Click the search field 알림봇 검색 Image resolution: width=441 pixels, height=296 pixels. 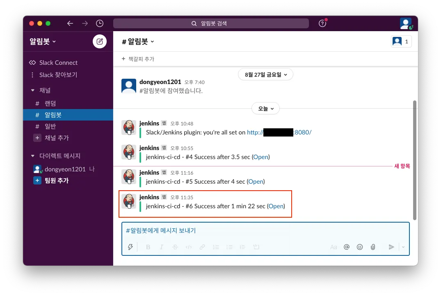pos(211,23)
